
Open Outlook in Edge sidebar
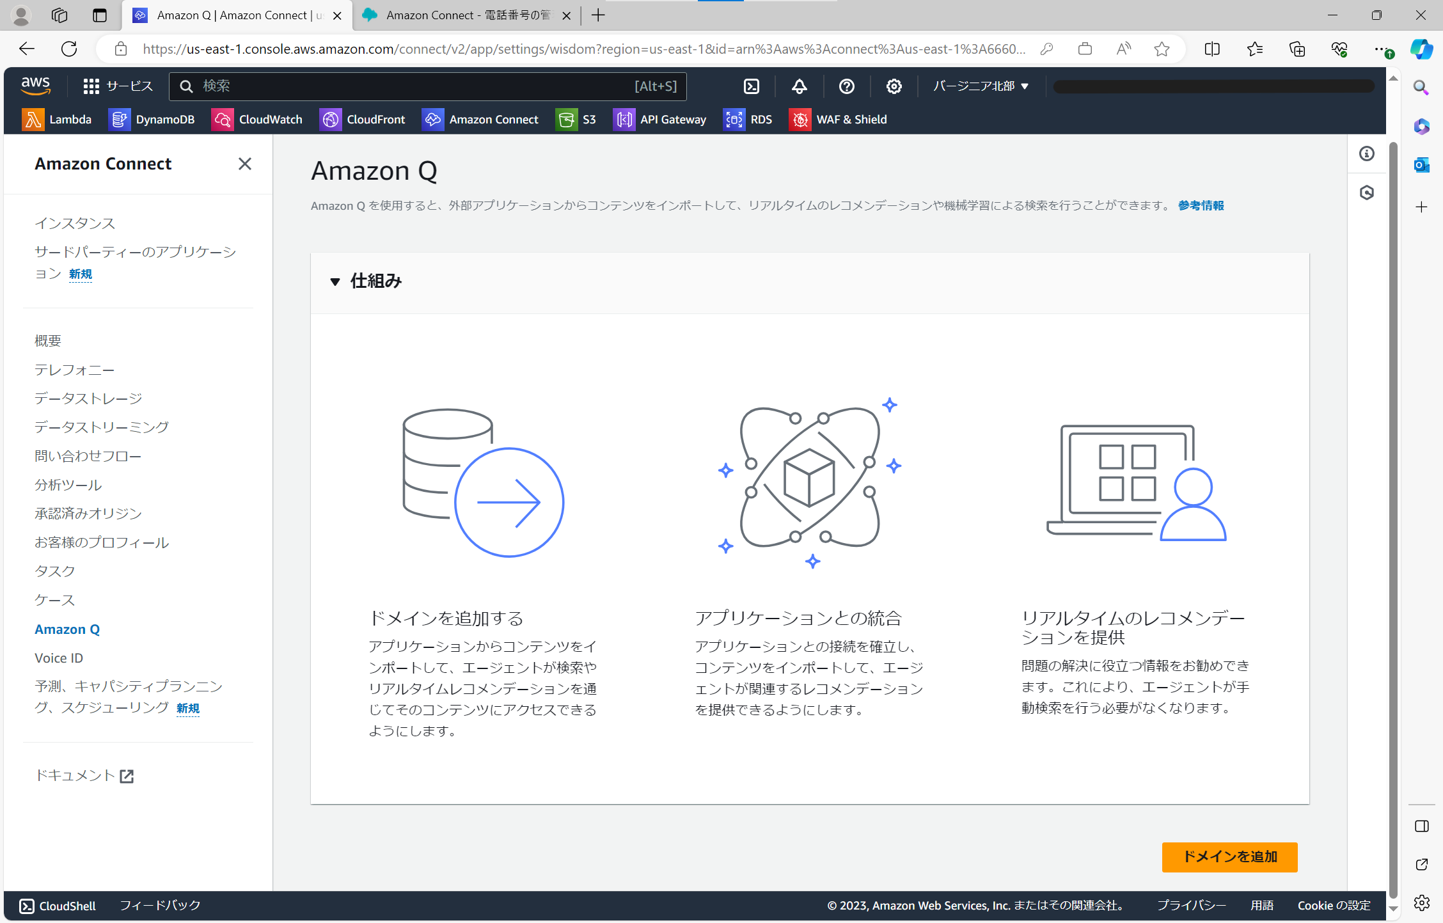pos(1421,165)
